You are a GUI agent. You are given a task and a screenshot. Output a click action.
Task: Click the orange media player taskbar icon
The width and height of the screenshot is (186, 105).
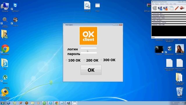pos(38,103)
